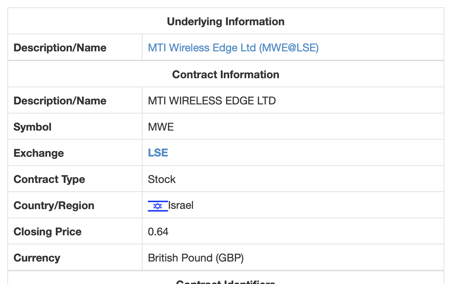Click the partially visible Contract Identifiers header
Screen dimensions: 451x284
[225, 281]
